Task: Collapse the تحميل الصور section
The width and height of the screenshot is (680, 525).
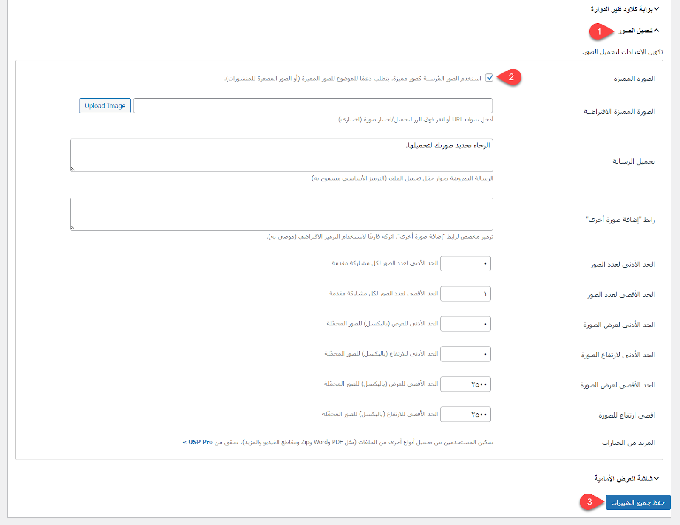Action: [x=657, y=30]
